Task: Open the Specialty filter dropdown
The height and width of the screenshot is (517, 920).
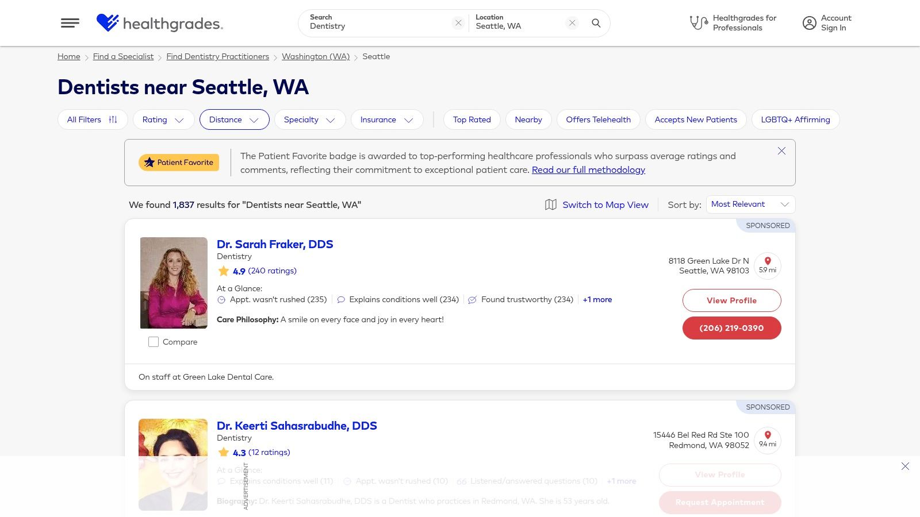Action: point(310,119)
